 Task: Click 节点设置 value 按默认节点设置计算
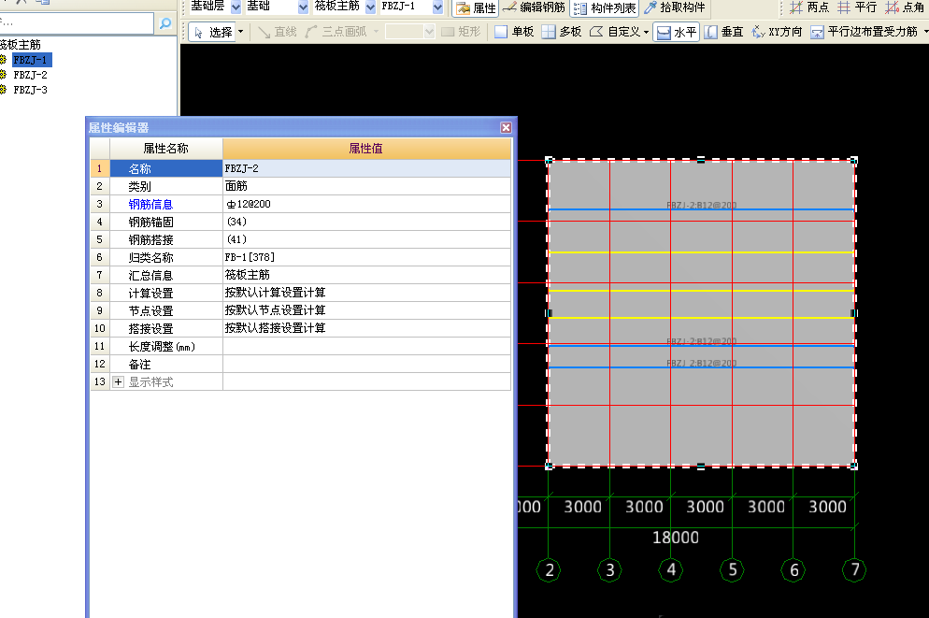coord(366,311)
